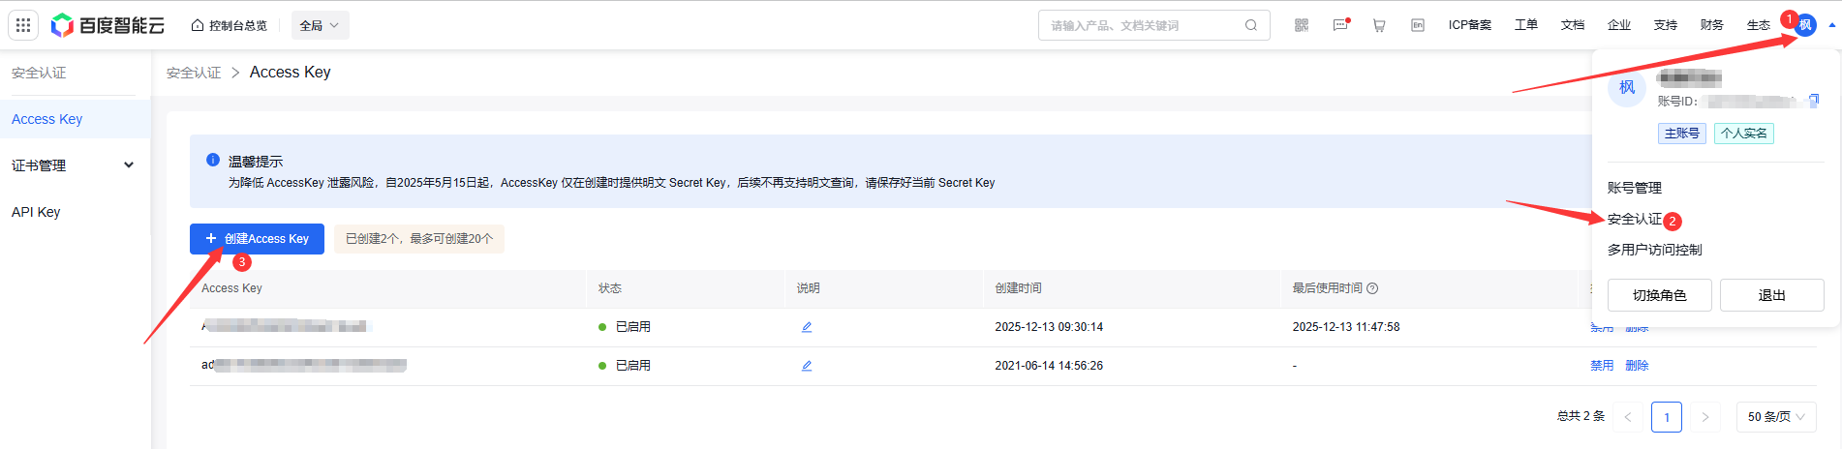Click the QR code icon in top bar
The image size is (1842, 449).
click(1301, 25)
